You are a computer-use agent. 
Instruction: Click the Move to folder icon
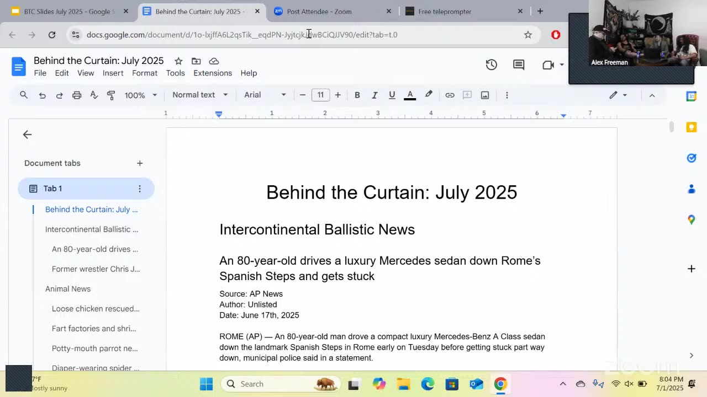(x=196, y=61)
